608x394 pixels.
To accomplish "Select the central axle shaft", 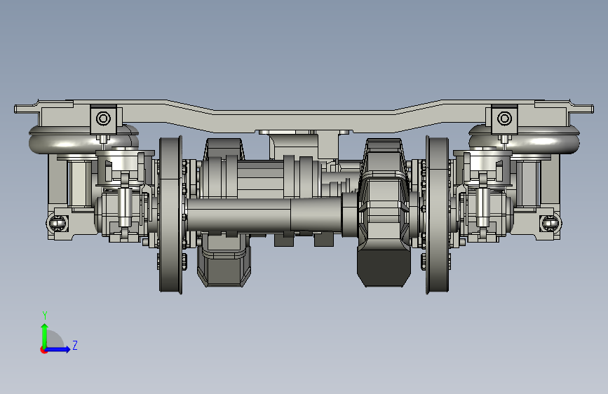I will click(x=264, y=216).
